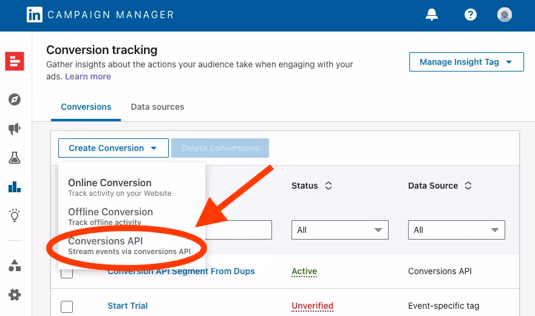Click the Conversions API data source cell
Screen dimensions: 535x316
(440, 271)
